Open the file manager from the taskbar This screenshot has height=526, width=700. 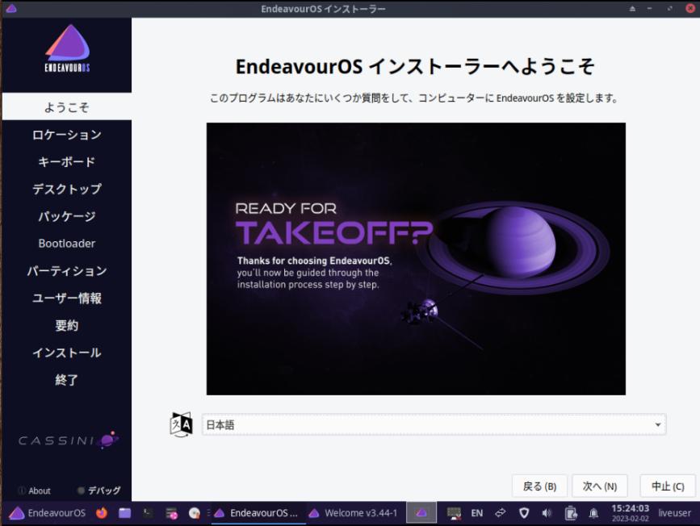click(124, 513)
